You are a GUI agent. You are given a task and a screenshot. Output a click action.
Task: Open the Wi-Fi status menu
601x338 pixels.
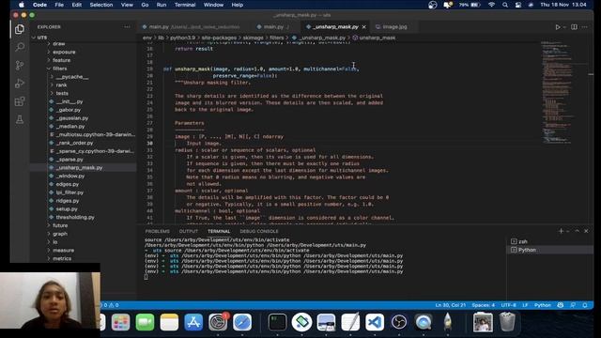[x=491, y=5]
